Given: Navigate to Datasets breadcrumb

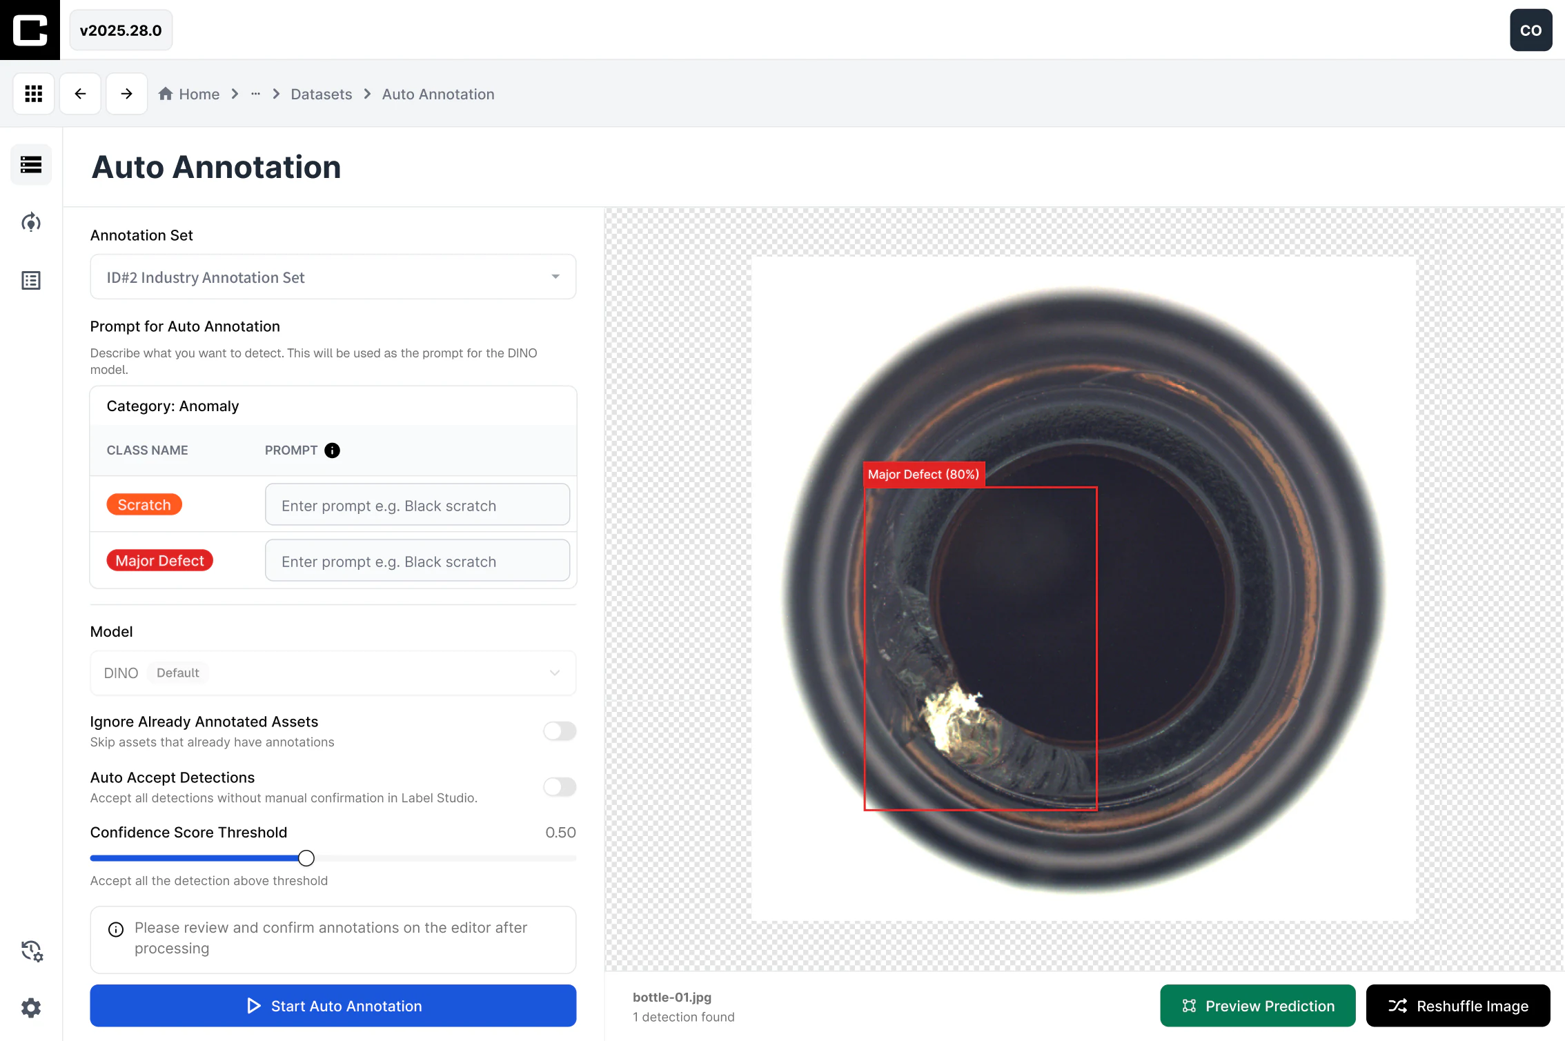Looking at the screenshot, I should (321, 94).
